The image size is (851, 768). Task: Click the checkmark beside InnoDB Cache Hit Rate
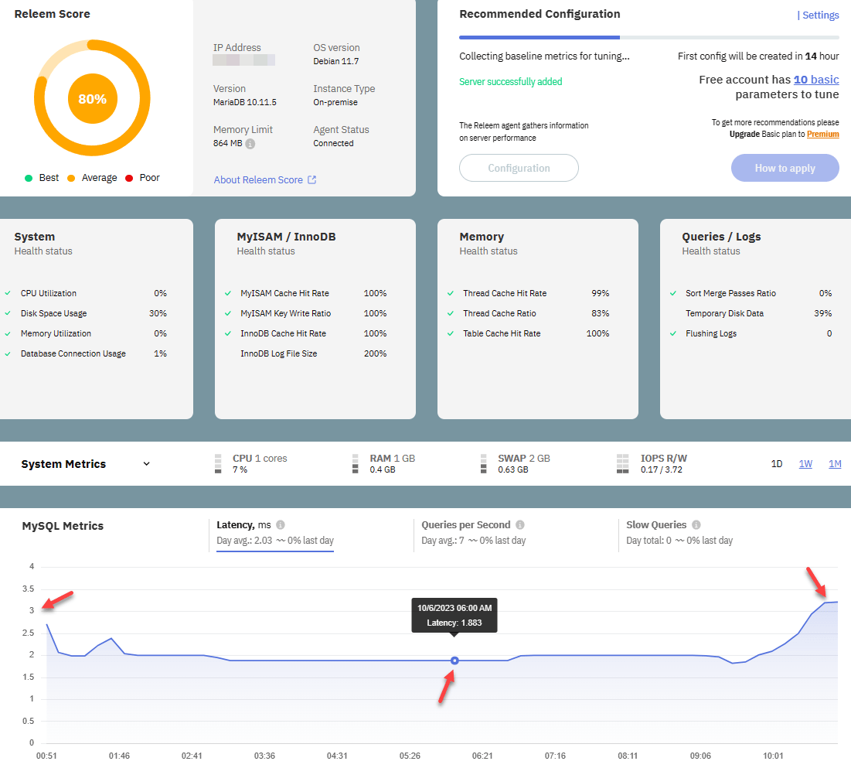228,333
